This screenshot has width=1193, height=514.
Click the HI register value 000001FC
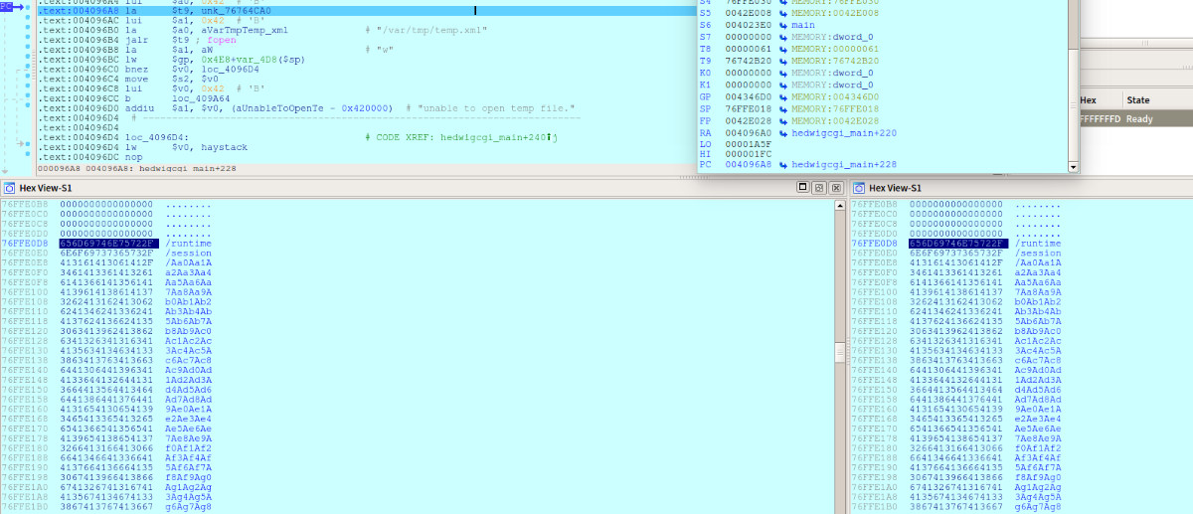tap(751, 153)
